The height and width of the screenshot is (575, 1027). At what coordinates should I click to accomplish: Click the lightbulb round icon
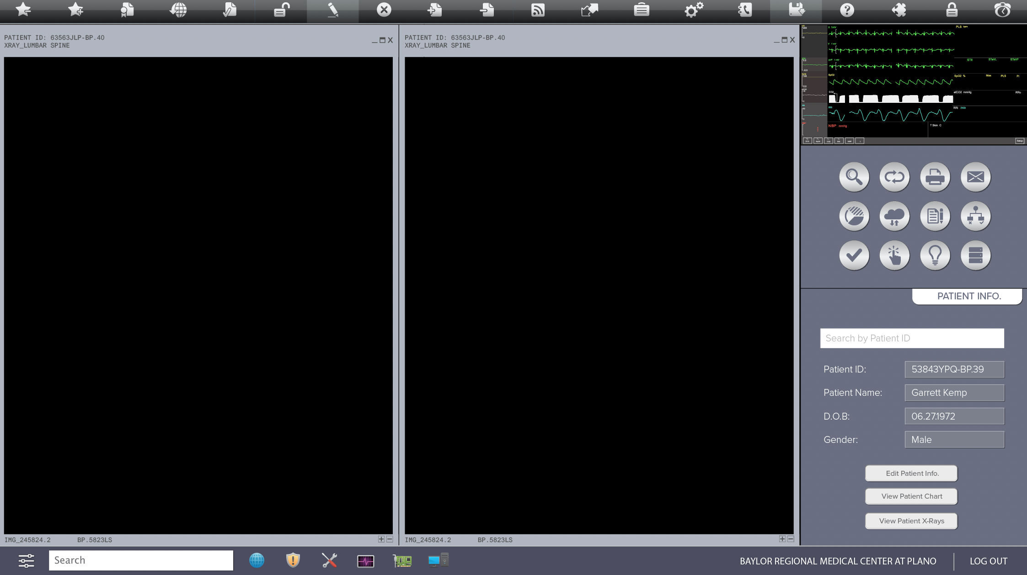point(935,256)
